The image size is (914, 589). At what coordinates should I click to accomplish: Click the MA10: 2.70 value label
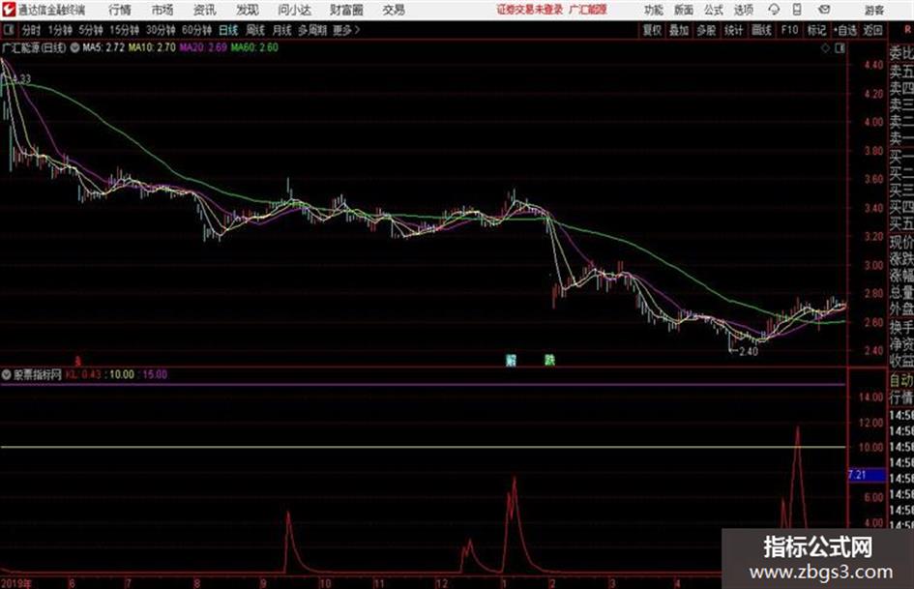[x=152, y=47]
